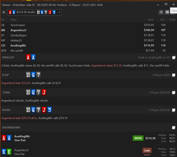Click the Player column header

14,20
